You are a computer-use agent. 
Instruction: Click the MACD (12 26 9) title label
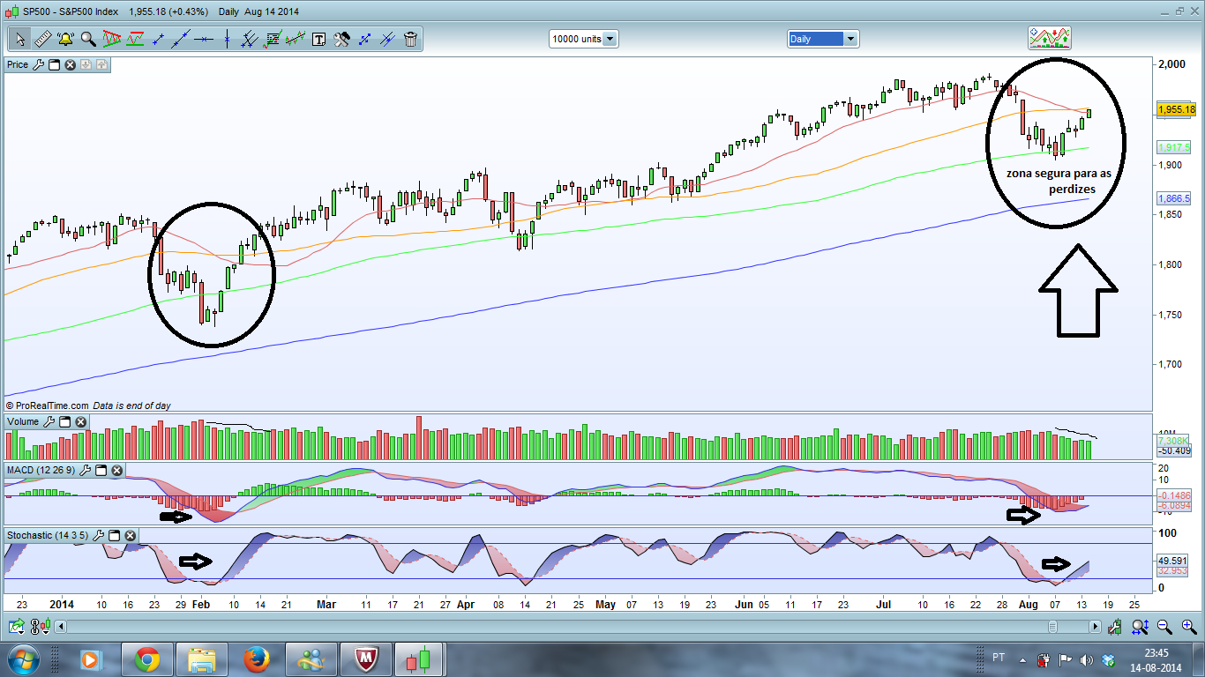coord(41,470)
